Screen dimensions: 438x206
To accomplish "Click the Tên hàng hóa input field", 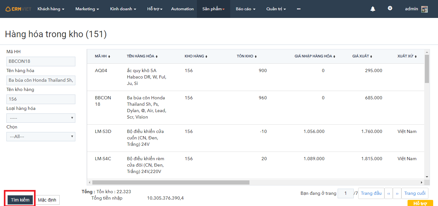I will (41, 80).
